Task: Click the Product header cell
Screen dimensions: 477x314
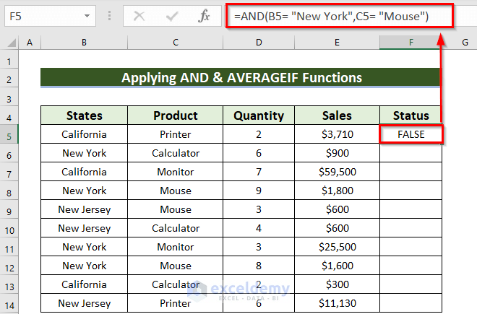Action: [176, 115]
